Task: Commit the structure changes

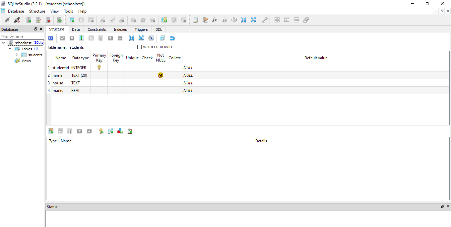Action: [62, 38]
